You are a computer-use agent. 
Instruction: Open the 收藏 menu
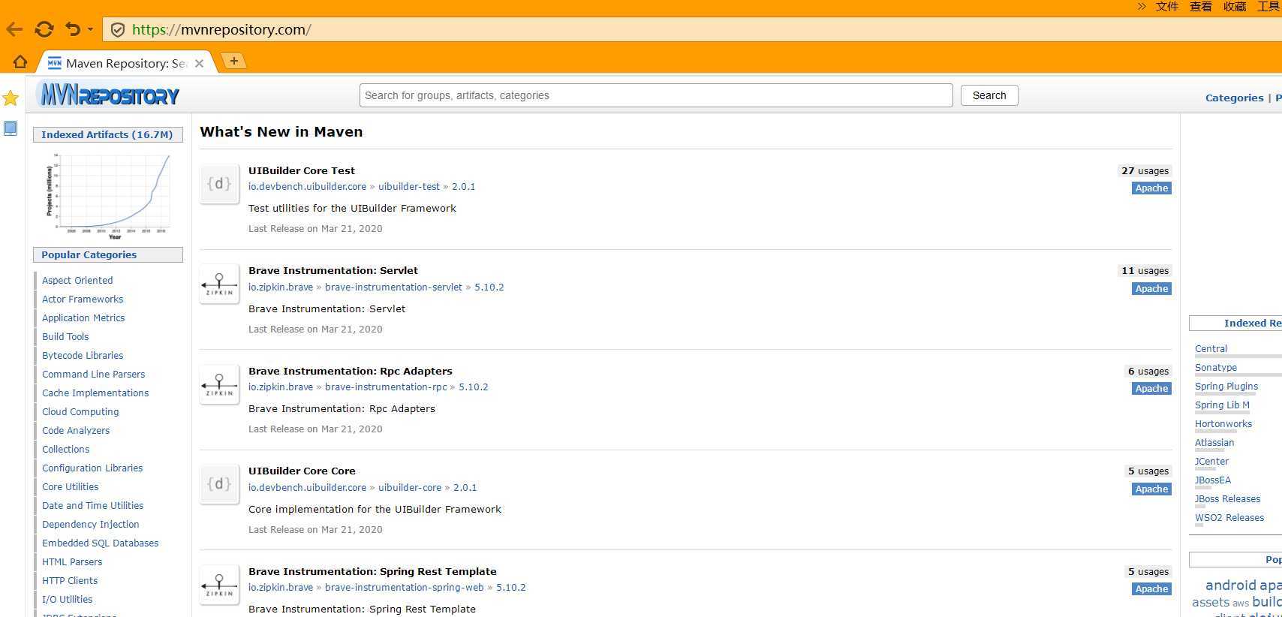pos(1235,7)
